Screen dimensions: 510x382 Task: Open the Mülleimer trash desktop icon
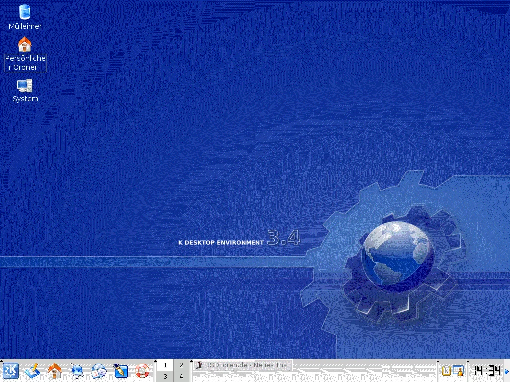(x=25, y=12)
